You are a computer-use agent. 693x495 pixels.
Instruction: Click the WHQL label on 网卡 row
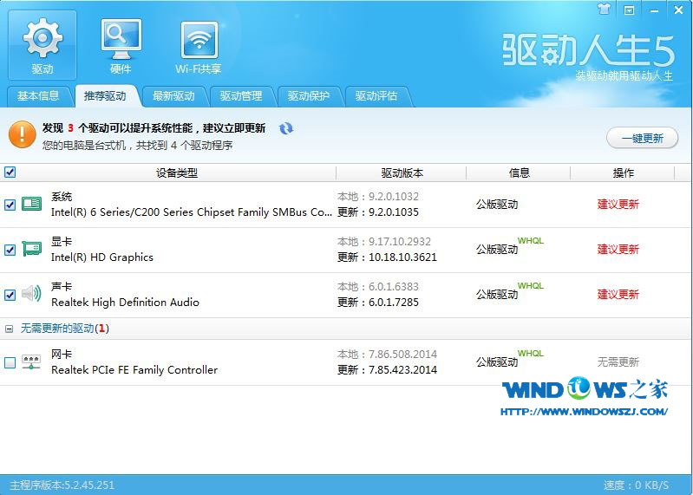pyautogui.click(x=531, y=353)
